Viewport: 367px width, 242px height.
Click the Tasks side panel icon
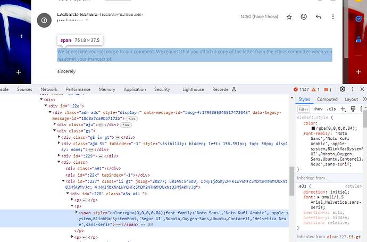tap(358, 19)
